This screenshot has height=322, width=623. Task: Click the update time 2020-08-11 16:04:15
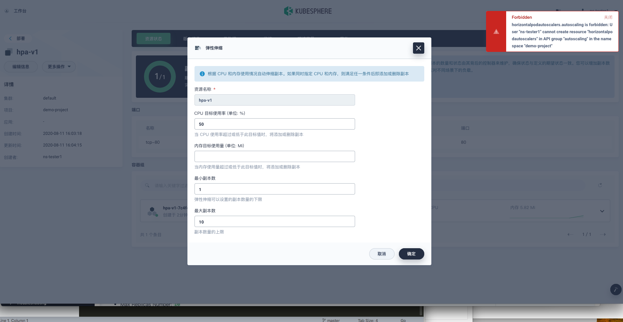(x=62, y=145)
